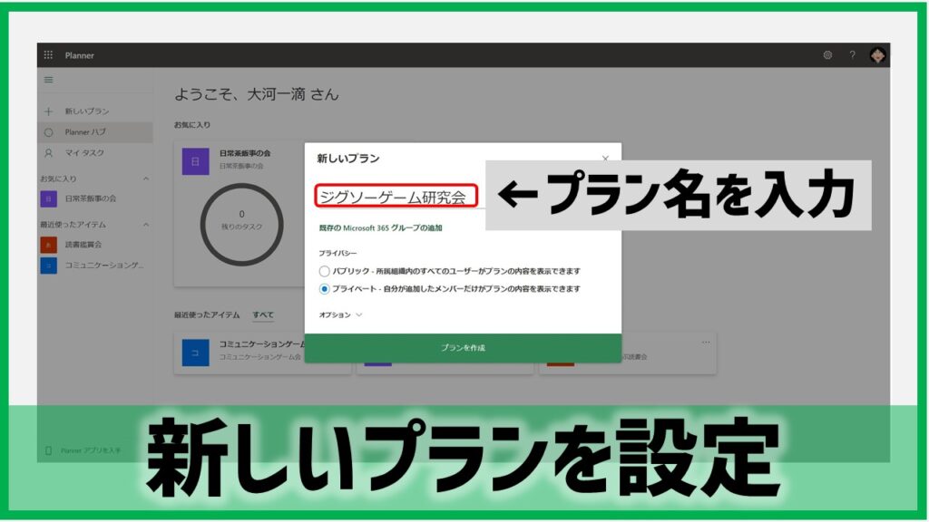Viewport: 929px width, 522px height.
Task: Switch to the 最近使ったアイテム tab
Action: 207,314
